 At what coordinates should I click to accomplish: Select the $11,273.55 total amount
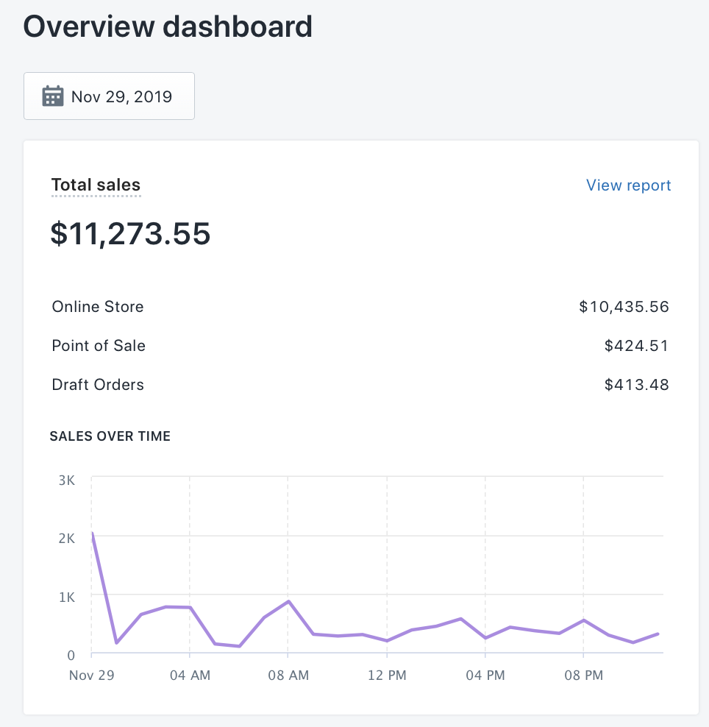(x=130, y=233)
